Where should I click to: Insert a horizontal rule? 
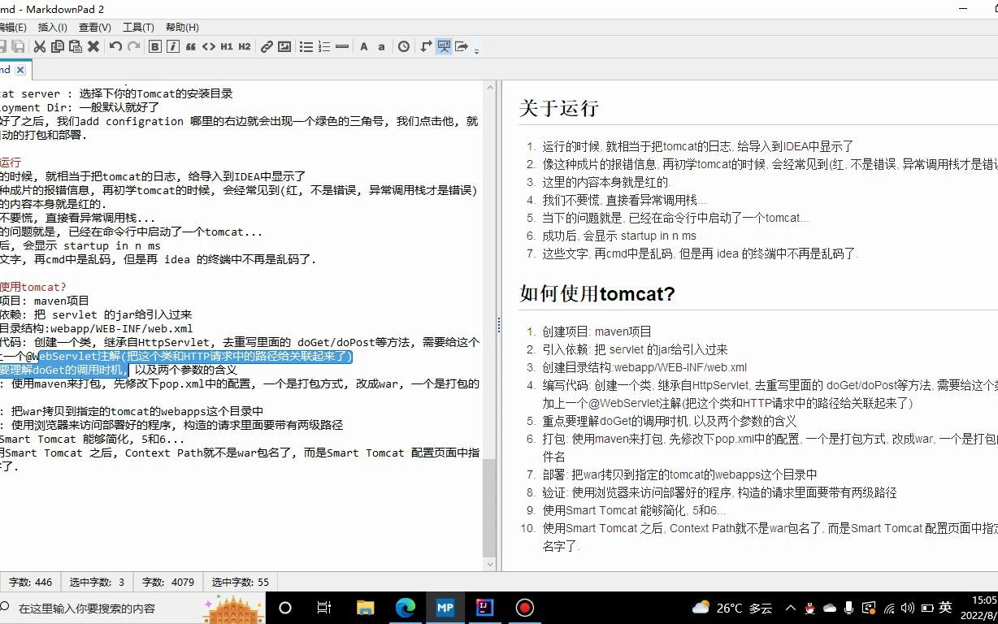(341, 46)
